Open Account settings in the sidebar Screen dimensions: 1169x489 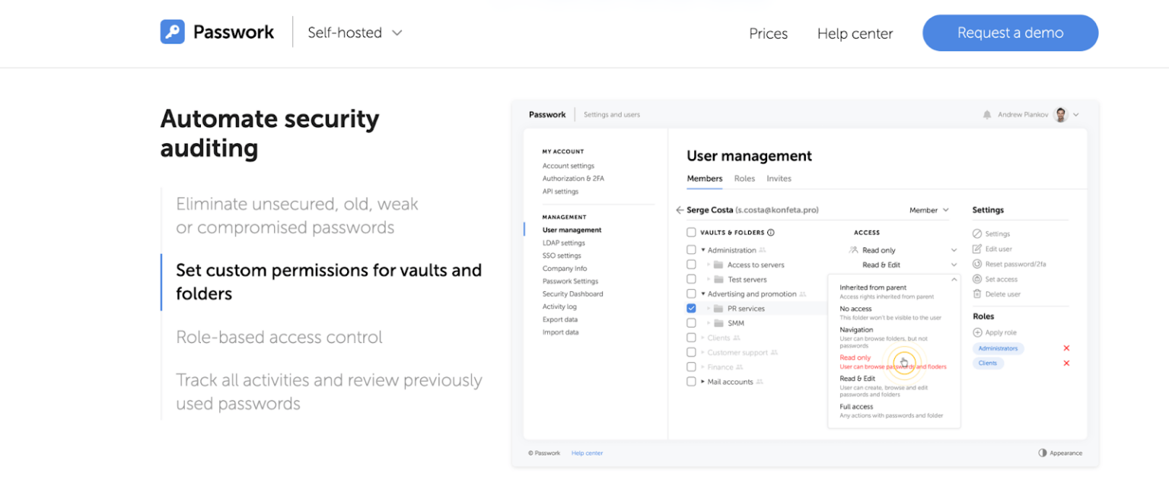pos(568,166)
